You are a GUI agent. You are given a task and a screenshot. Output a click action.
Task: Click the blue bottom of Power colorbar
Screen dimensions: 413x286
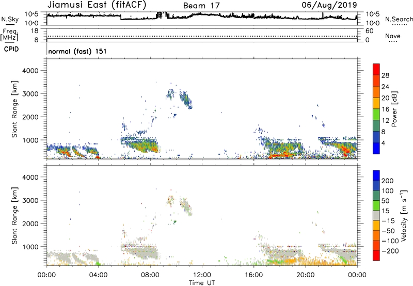tap(376, 148)
